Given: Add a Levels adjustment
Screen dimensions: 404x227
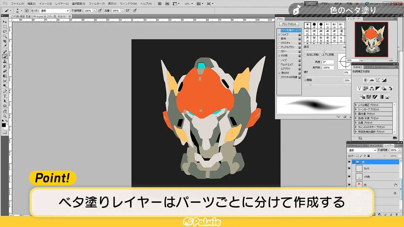Looking at the screenshot, I should click(x=372, y=80).
